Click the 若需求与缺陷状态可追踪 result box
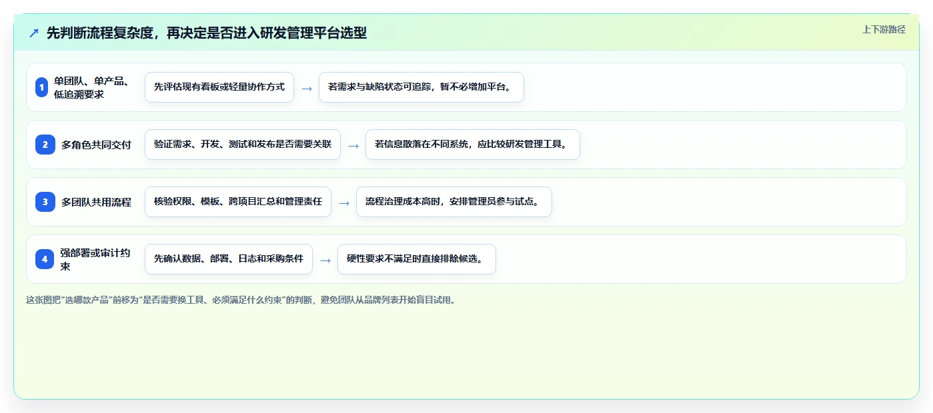Viewport: 933px width, 413px height. coord(421,87)
